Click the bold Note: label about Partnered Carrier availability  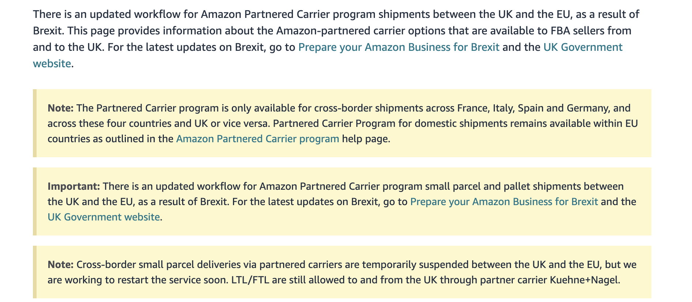coord(61,108)
